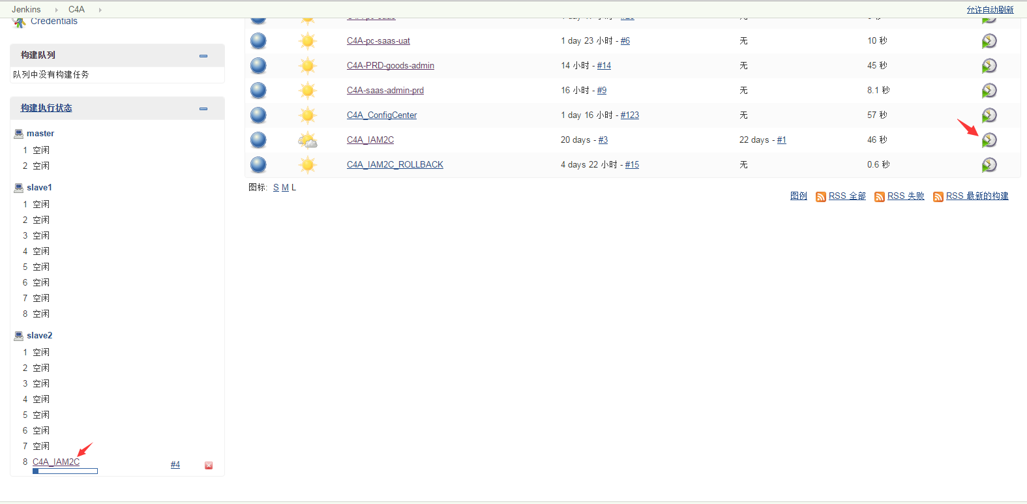The height and width of the screenshot is (504, 1027).
Task: Click the RSS 最新的构建 feed icon
Action: 938,197
